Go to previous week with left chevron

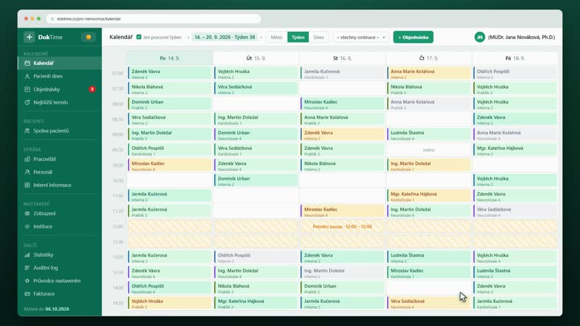click(188, 38)
